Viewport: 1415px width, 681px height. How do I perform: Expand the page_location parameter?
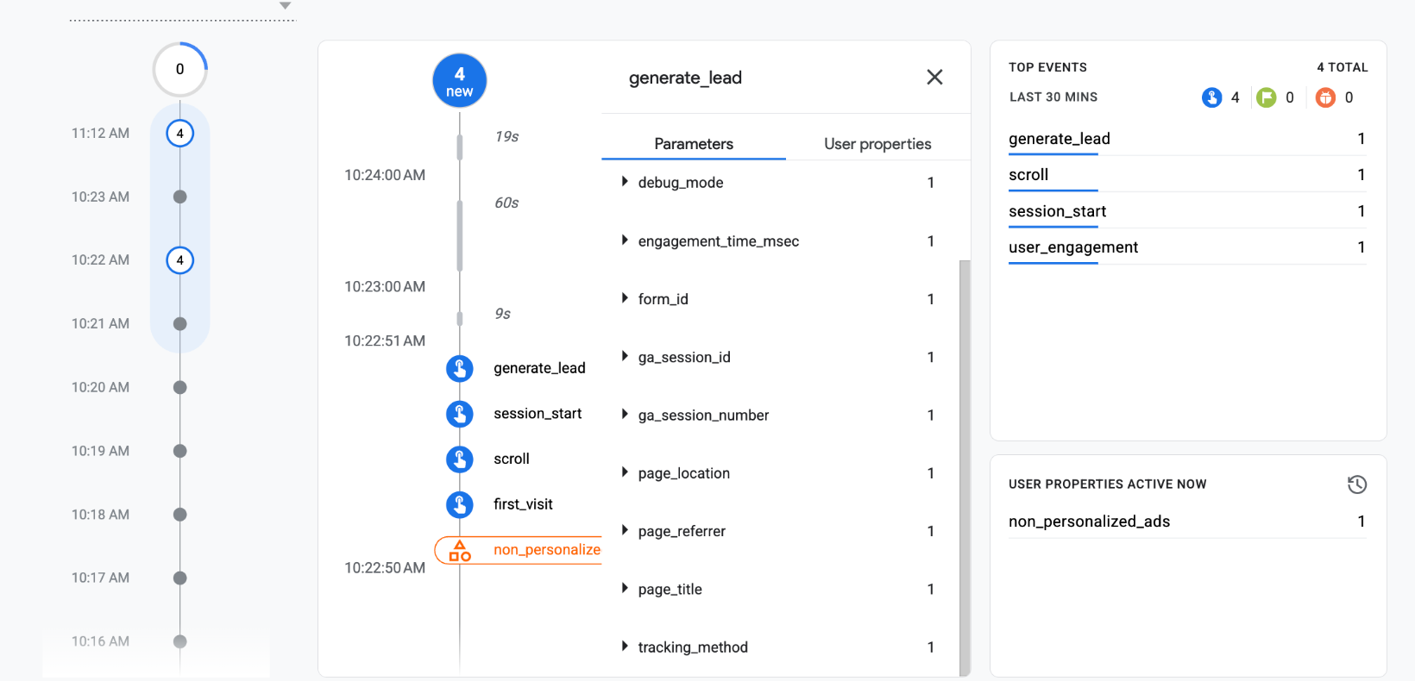coord(625,472)
